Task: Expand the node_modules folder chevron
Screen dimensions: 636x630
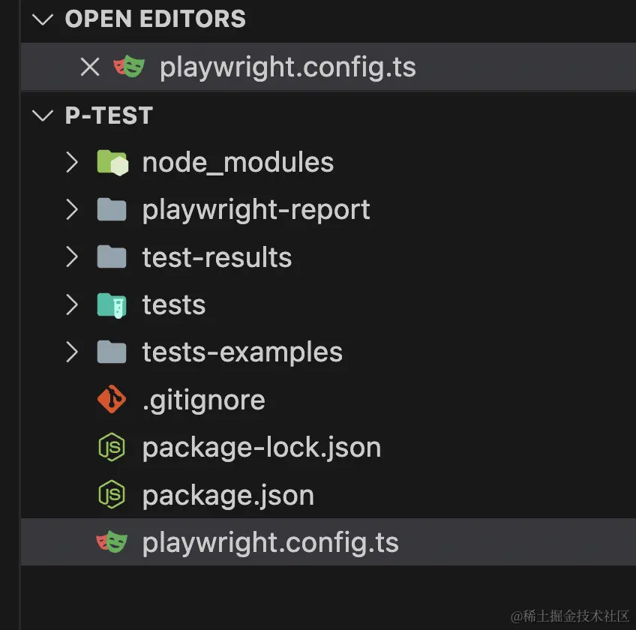Action: (72, 162)
